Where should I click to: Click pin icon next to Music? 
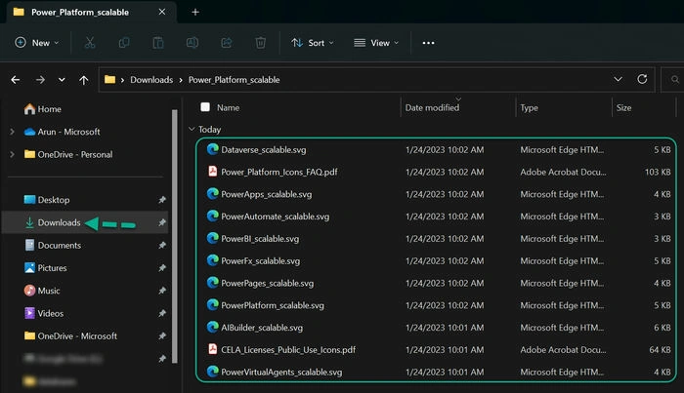point(162,291)
